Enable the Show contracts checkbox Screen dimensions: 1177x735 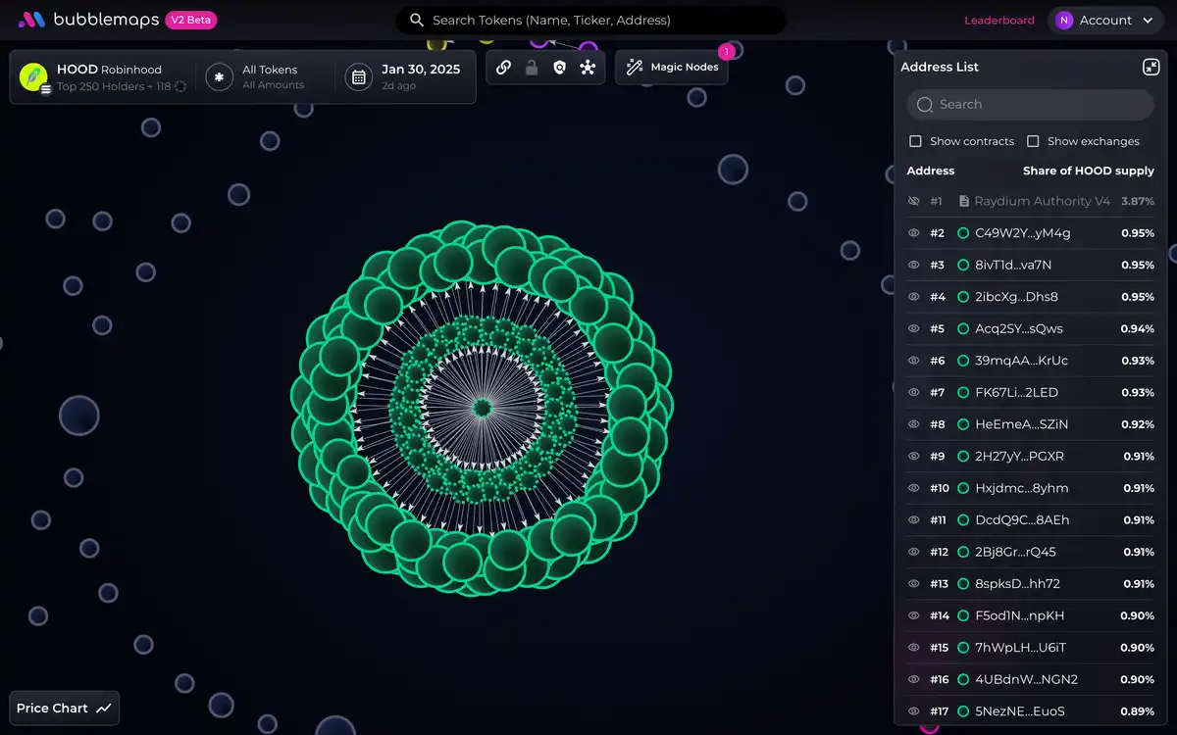[x=915, y=141]
